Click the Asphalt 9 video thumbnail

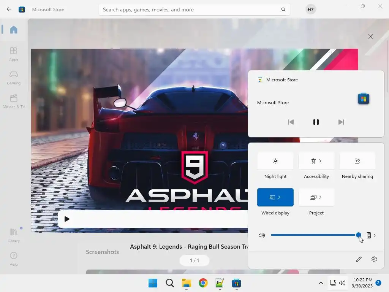click(x=139, y=140)
